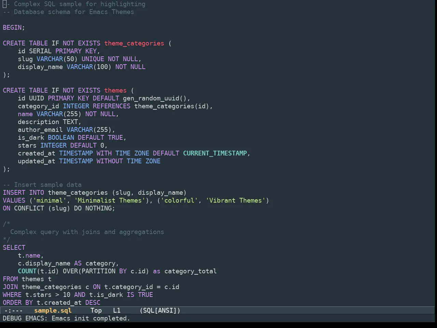The image size is (437, 328).
Task: Click the sample.sql buffer name in mode line
Action: pyautogui.click(x=53, y=310)
